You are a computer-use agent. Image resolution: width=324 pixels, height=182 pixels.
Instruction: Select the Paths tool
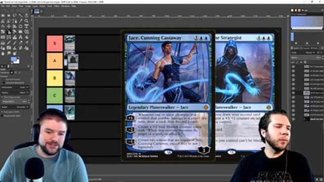point(15,21)
